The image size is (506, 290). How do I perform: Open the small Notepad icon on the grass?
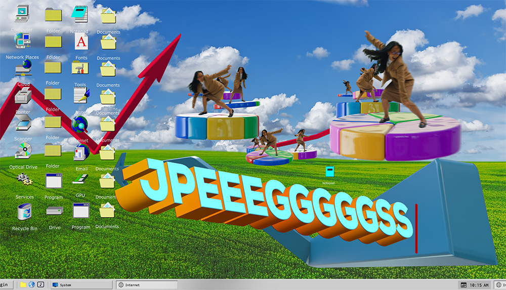pos(329,171)
